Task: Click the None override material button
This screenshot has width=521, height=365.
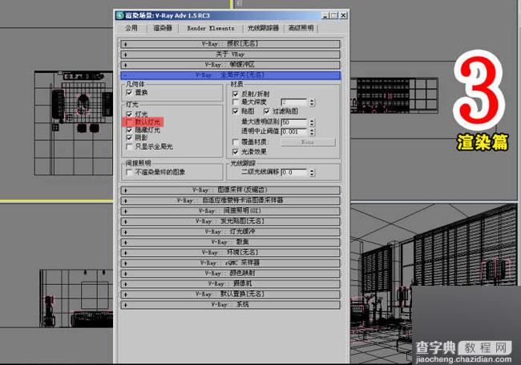Action: pos(309,142)
